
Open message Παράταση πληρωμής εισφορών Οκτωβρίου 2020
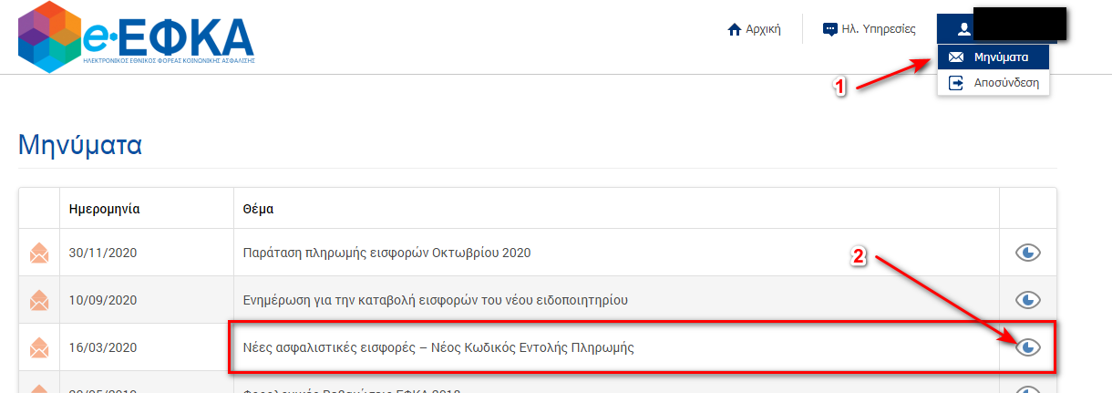pos(386,253)
